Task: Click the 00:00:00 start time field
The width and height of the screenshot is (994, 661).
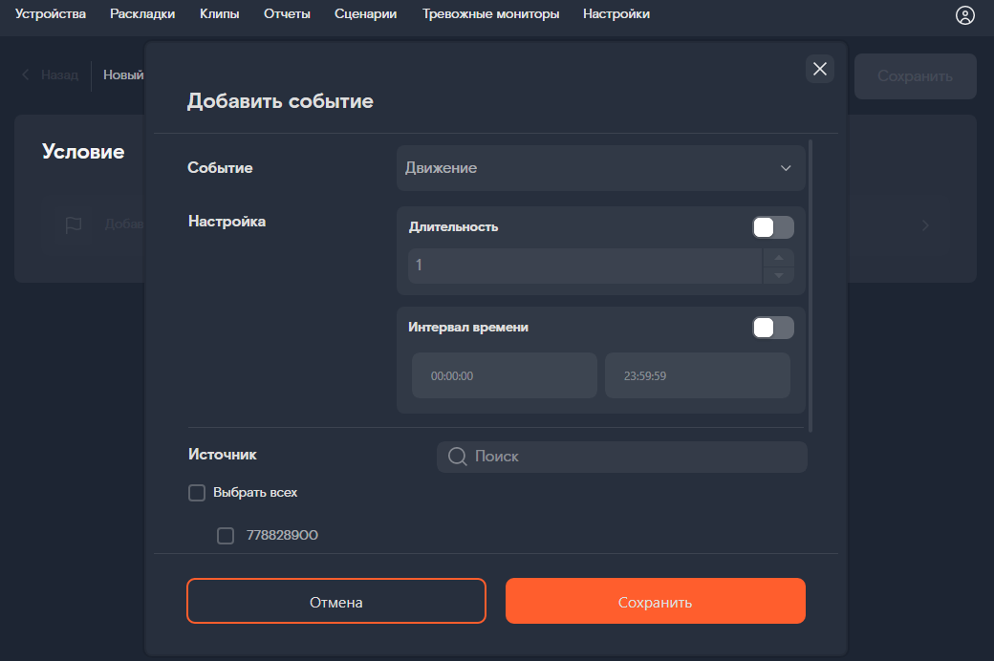Action: click(504, 375)
